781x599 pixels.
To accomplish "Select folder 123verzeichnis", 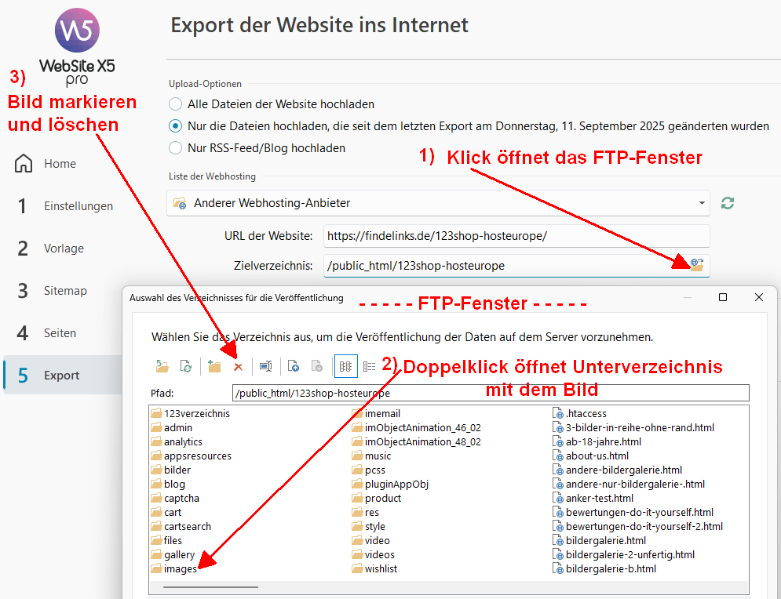I will pyautogui.click(x=191, y=413).
